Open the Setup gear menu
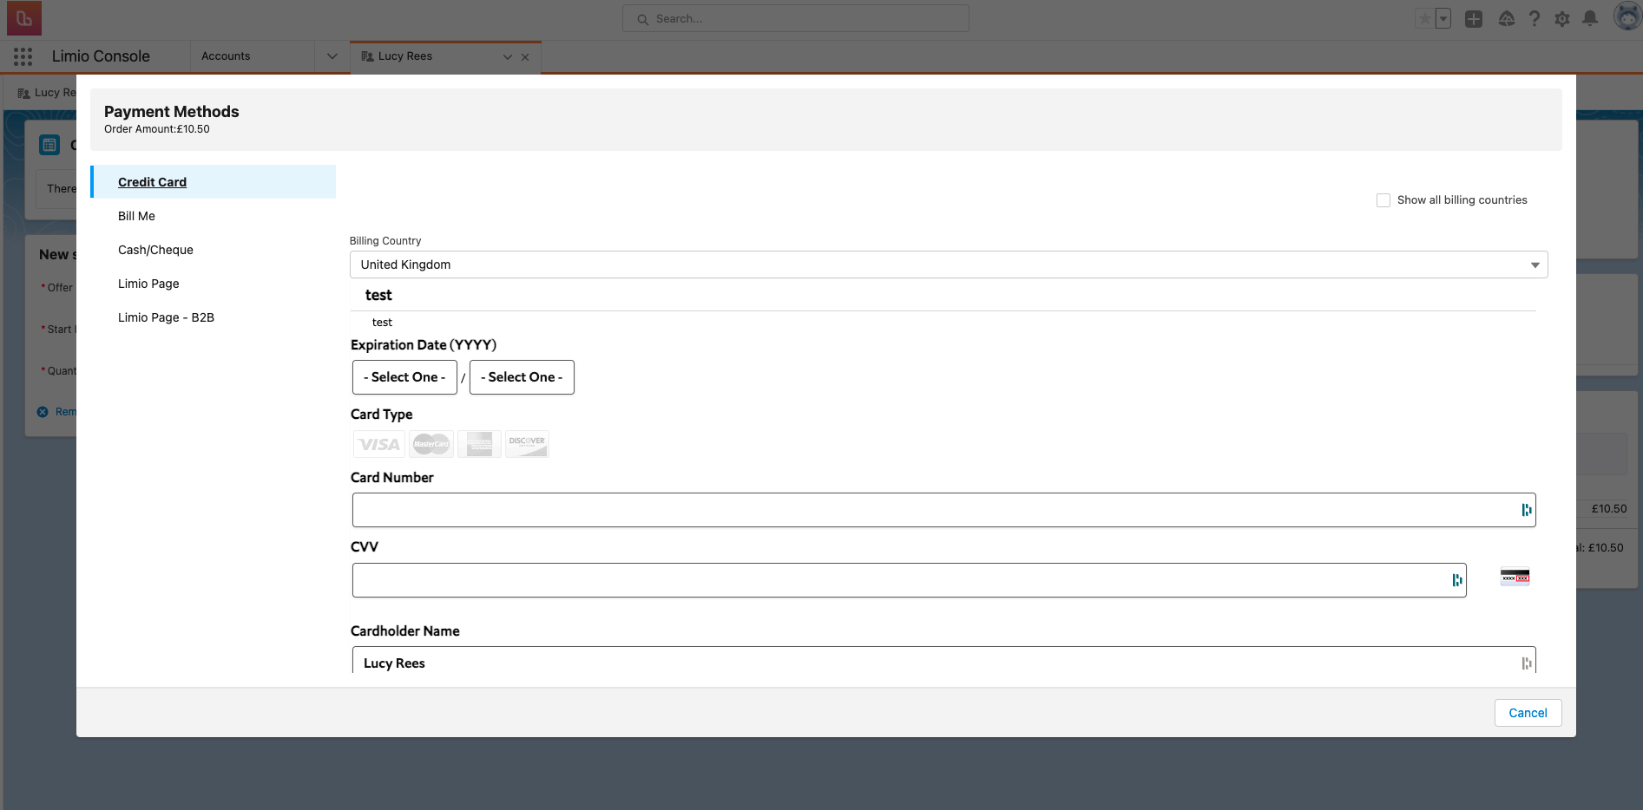1643x810 pixels. pos(1562,18)
